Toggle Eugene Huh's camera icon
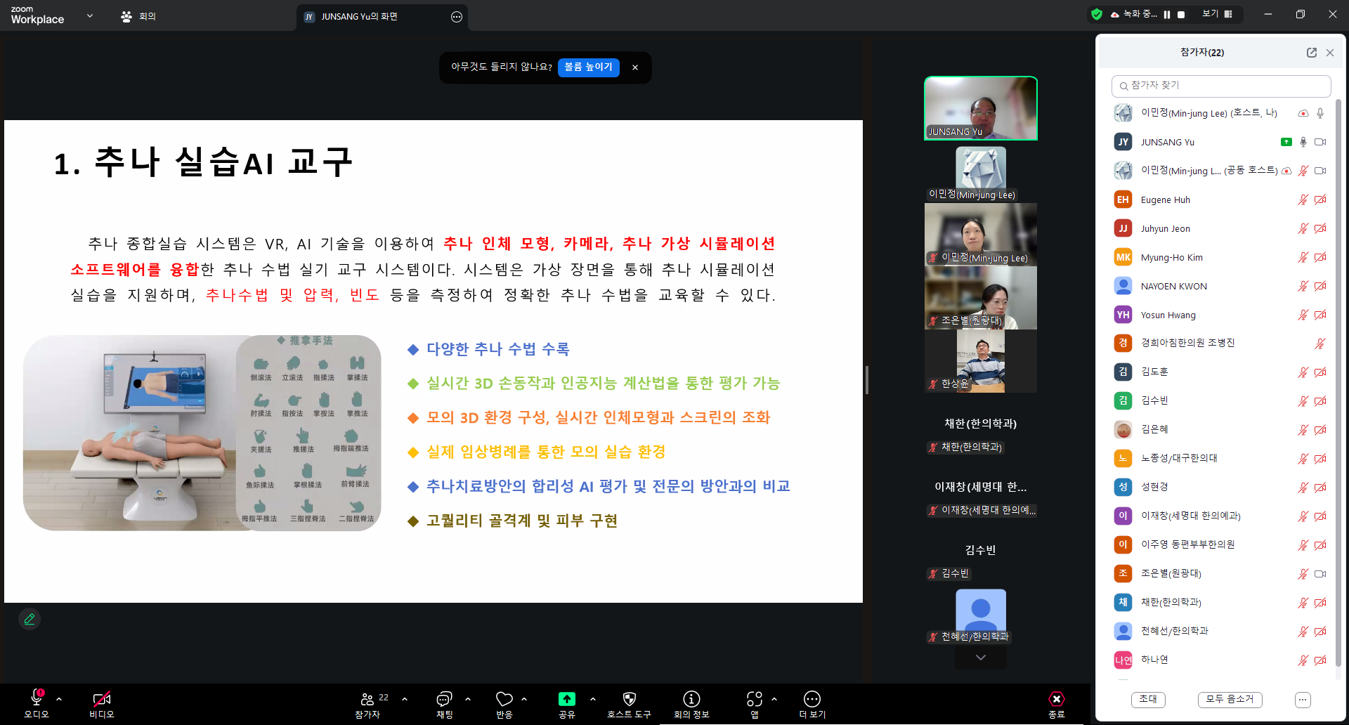The image size is (1349, 725). (1321, 200)
